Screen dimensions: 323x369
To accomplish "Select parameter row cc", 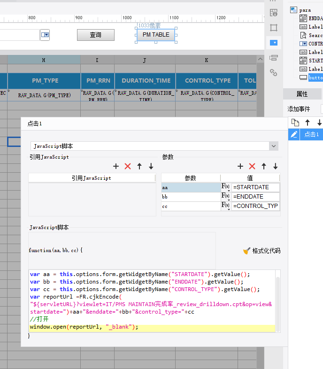I will tap(191, 206).
